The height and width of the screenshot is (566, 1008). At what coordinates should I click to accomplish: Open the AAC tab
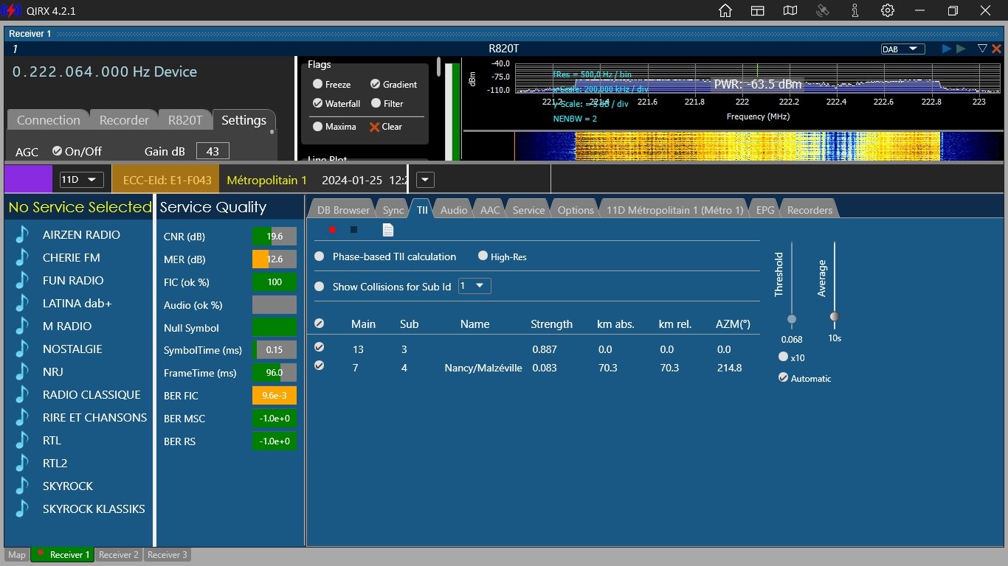point(490,209)
